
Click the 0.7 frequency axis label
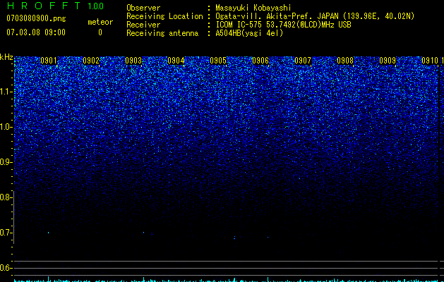[6, 233]
